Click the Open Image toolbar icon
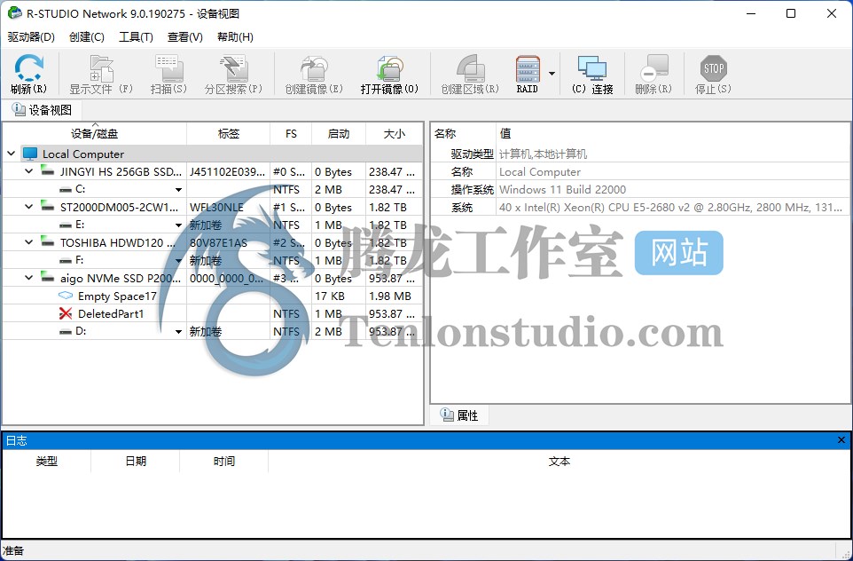This screenshot has width=853, height=561. coord(389,74)
